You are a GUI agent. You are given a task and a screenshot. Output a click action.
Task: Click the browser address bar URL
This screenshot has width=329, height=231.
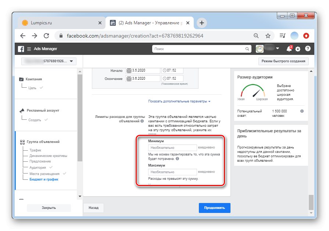coord(135,36)
